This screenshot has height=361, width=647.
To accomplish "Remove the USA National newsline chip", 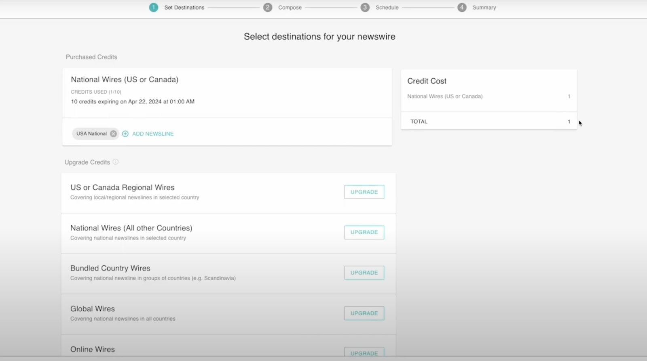I will click(113, 134).
